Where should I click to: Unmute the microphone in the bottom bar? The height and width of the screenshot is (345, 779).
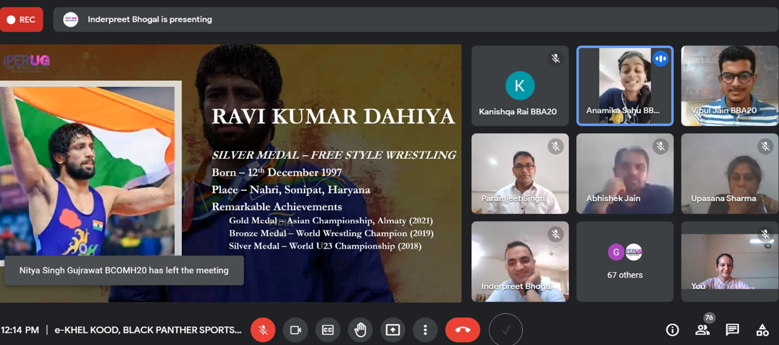pyautogui.click(x=263, y=330)
